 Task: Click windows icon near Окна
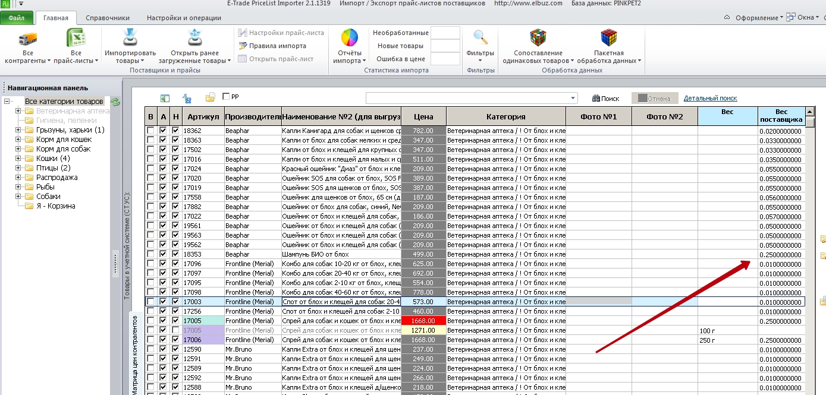(x=792, y=17)
